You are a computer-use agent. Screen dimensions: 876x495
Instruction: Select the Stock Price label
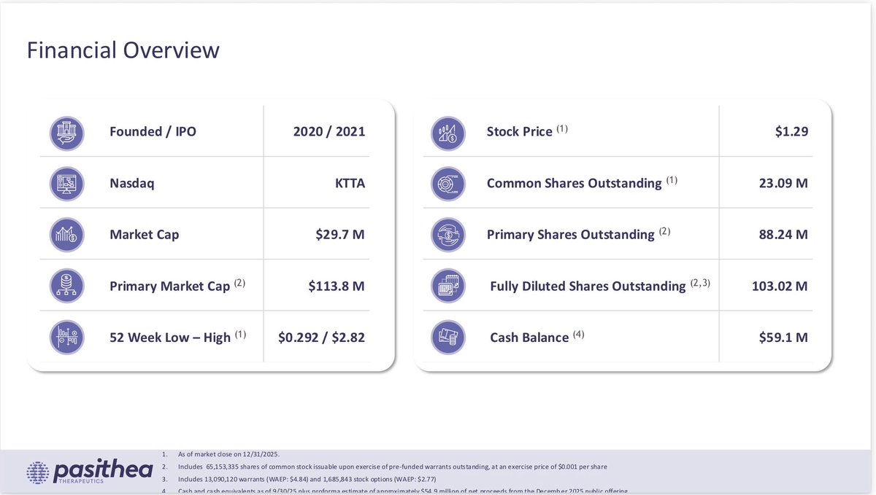click(x=527, y=131)
